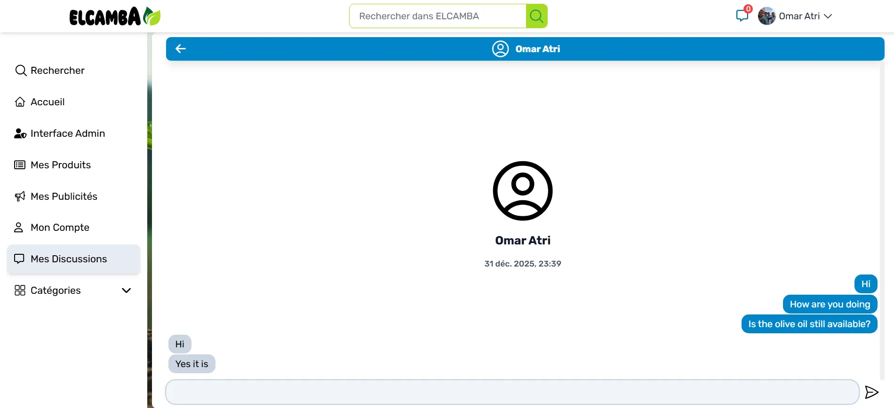Screen dimensions: 894x408
Task: Open the Rechercher sidebar item
Action: (73, 71)
